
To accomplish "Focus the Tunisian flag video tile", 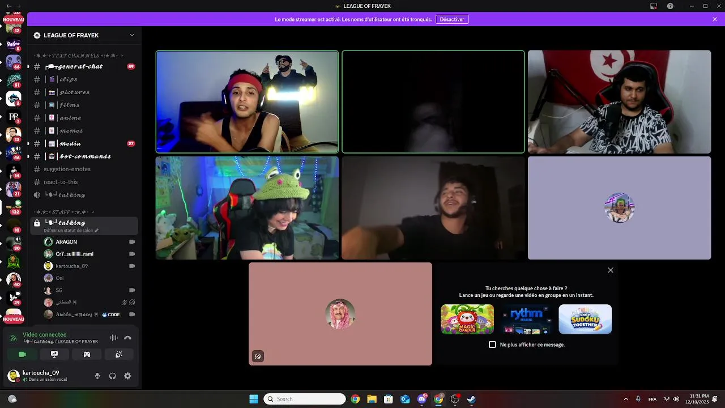I will 619,102.
